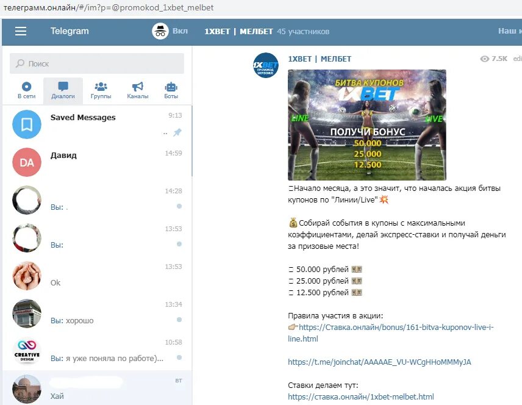This screenshot has height=405, width=522.
Task: Click the building avatar of хорошо dialog
Action: [x=27, y=314]
